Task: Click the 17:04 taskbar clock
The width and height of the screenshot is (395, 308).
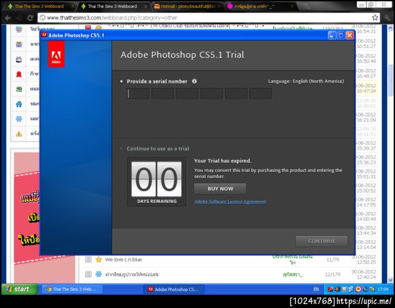Action: [383, 289]
